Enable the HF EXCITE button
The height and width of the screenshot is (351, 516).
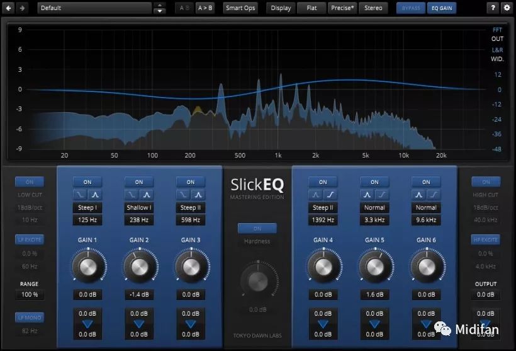tap(486, 239)
